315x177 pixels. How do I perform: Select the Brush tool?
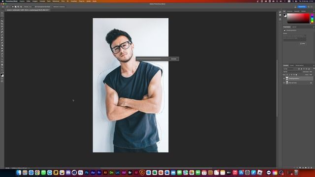click(x=2, y=35)
